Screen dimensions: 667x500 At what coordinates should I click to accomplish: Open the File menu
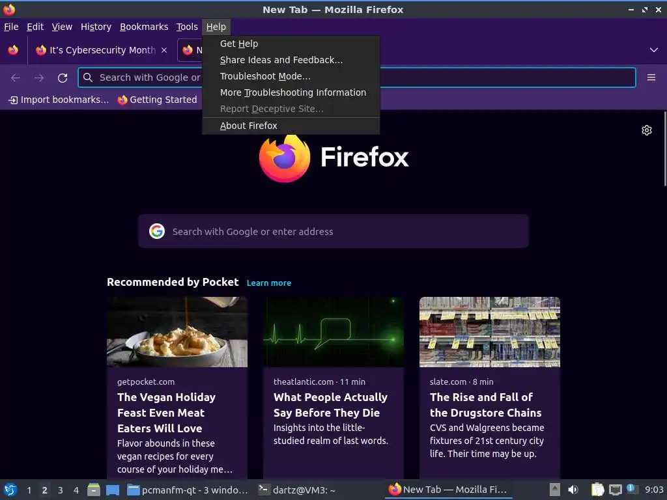(11, 27)
